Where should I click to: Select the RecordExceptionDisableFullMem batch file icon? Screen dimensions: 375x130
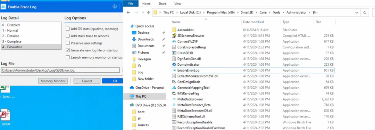174,128
